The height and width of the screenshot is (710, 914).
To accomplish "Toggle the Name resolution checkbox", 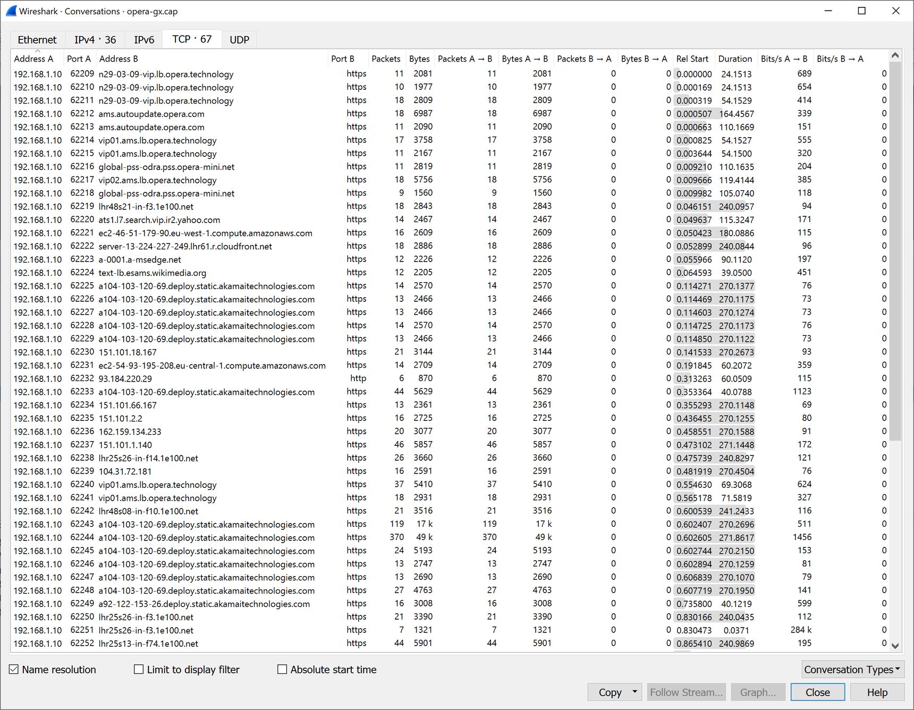I will pos(14,670).
